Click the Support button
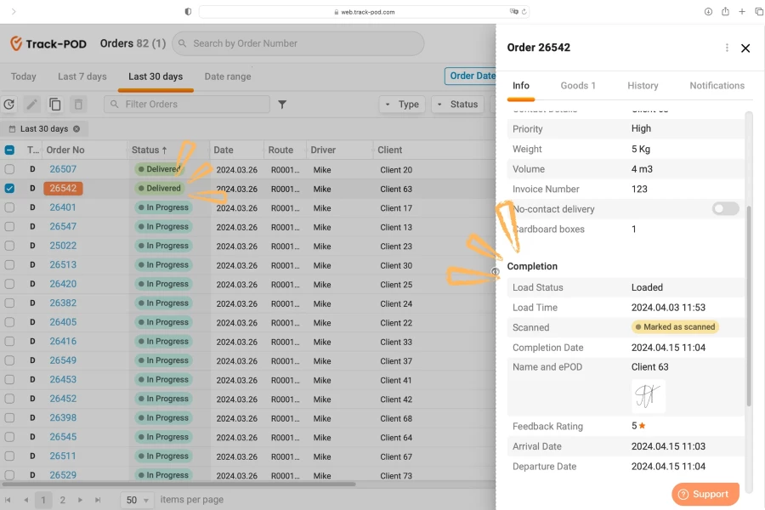Screen dimensions: 765x510 click(705, 494)
